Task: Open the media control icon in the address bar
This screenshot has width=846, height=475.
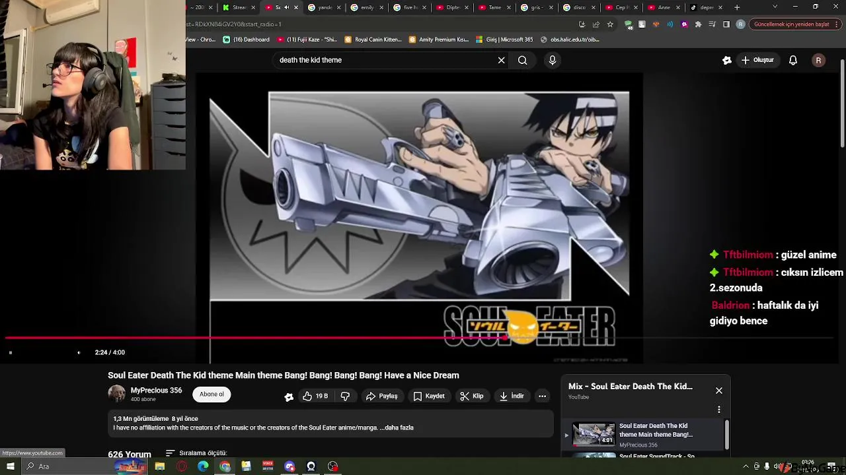Action: pyautogui.click(x=712, y=24)
